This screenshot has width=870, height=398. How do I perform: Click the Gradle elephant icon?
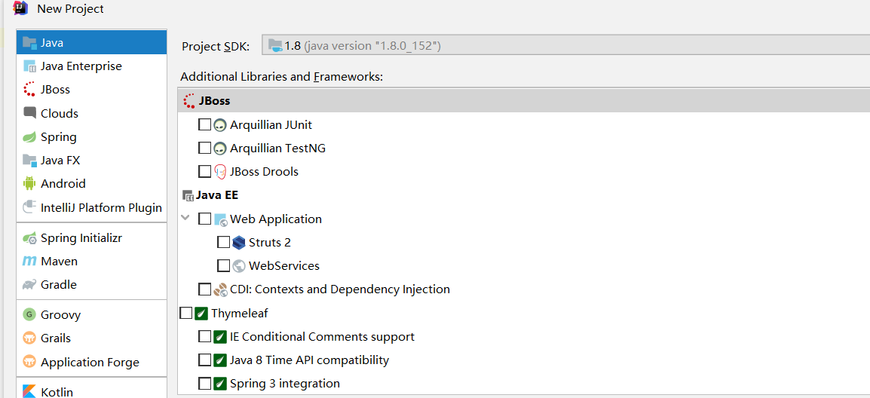29,284
